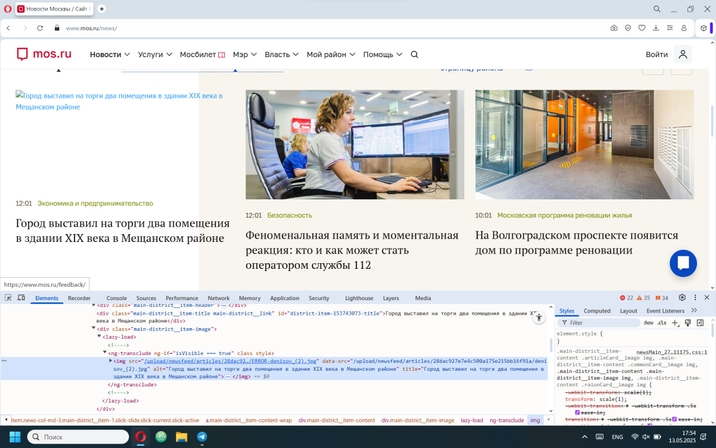Add a new style rule with the + icon
Viewport: 716px width, 448px height.
675,323
